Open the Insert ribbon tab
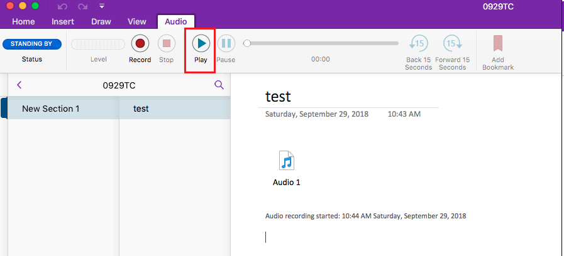 click(x=63, y=21)
